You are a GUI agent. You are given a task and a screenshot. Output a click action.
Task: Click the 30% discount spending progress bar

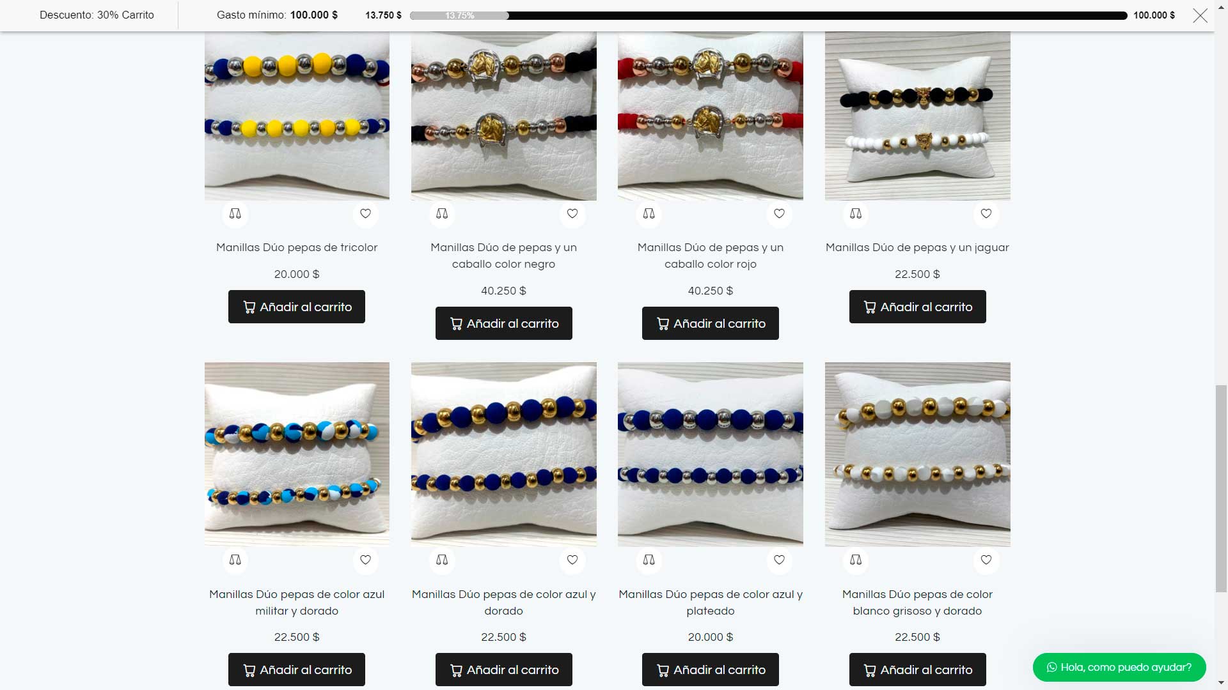point(768,15)
